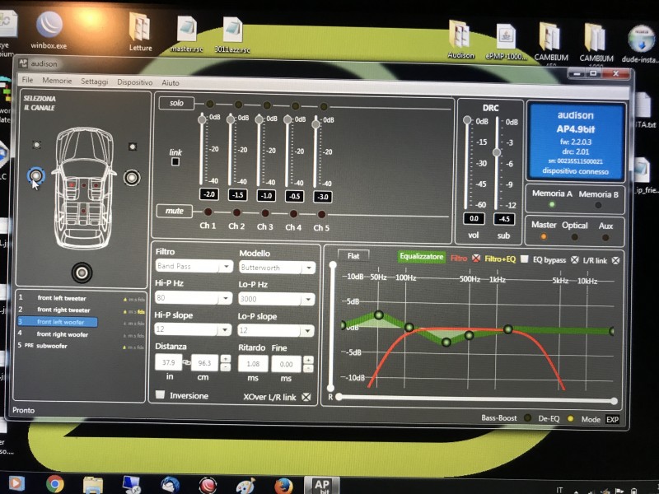This screenshot has height=494, width=659.
Task: Click the Ch 5 level slider handle
Action: pyautogui.click(x=315, y=124)
